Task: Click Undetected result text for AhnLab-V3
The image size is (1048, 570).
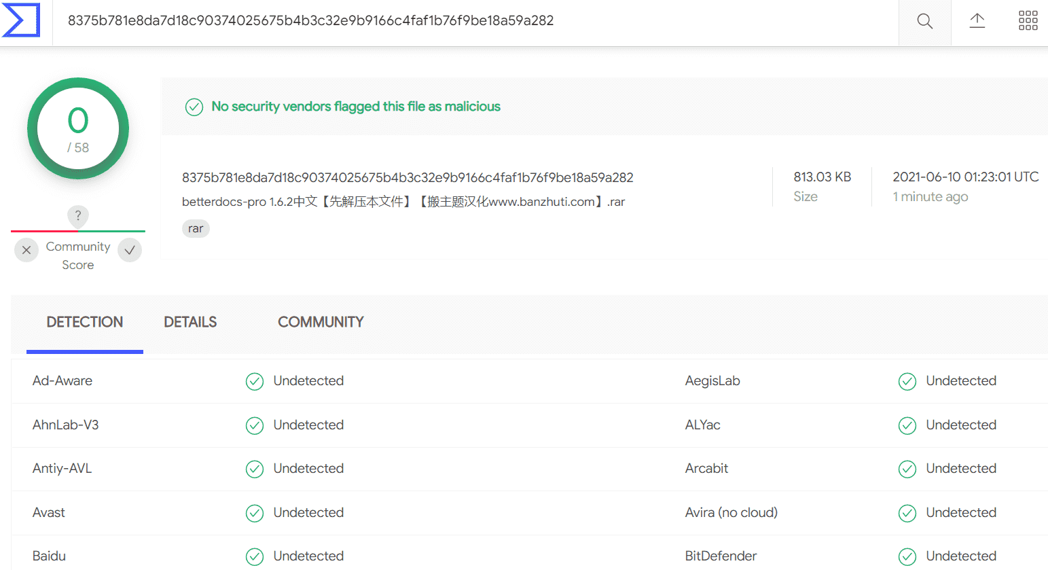Action: tap(308, 425)
